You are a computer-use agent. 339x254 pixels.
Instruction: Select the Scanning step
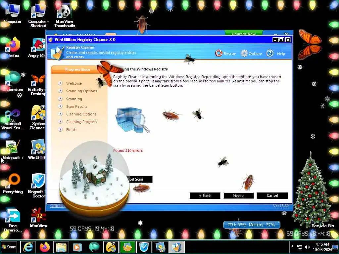74,99
